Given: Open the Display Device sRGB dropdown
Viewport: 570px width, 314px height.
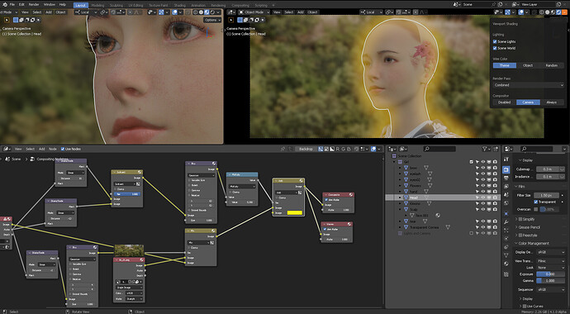Looking at the screenshot, I should (x=551, y=252).
